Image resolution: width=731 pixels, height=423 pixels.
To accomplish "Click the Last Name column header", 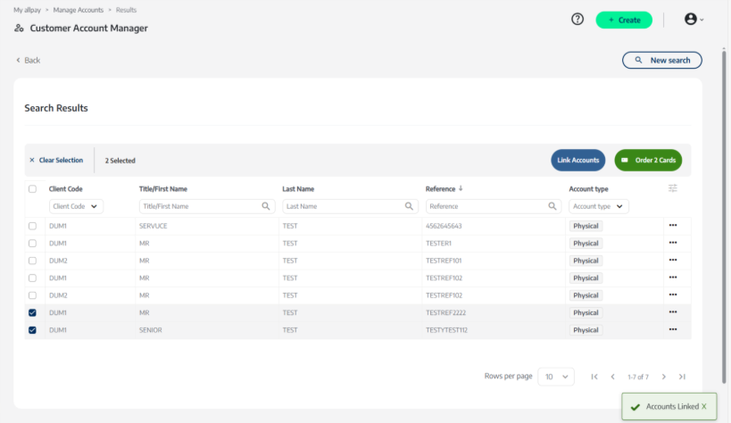I will pyautogui.click(x=298, y=189).
